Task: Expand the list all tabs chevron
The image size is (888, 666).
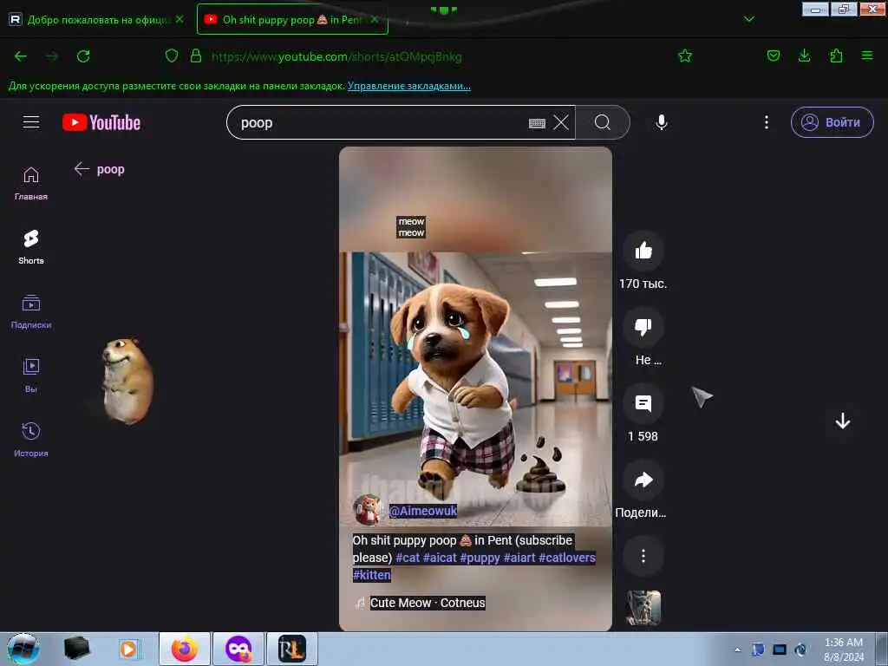Action: pos(748,19)
